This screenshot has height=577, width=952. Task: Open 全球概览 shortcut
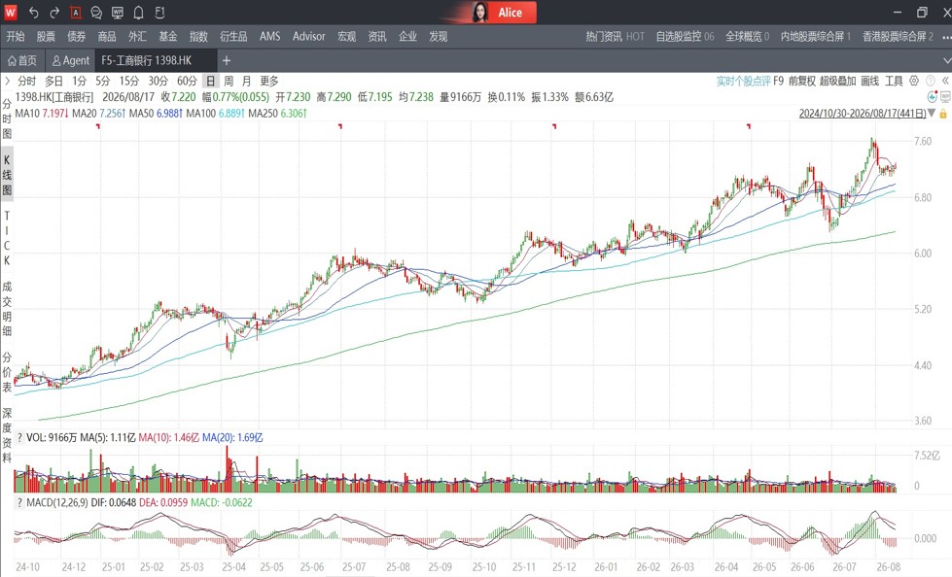(748, 36)
